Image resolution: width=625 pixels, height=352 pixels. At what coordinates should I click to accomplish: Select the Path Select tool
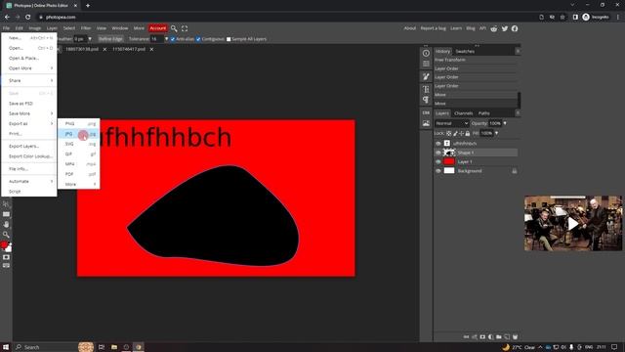(6, 204)
